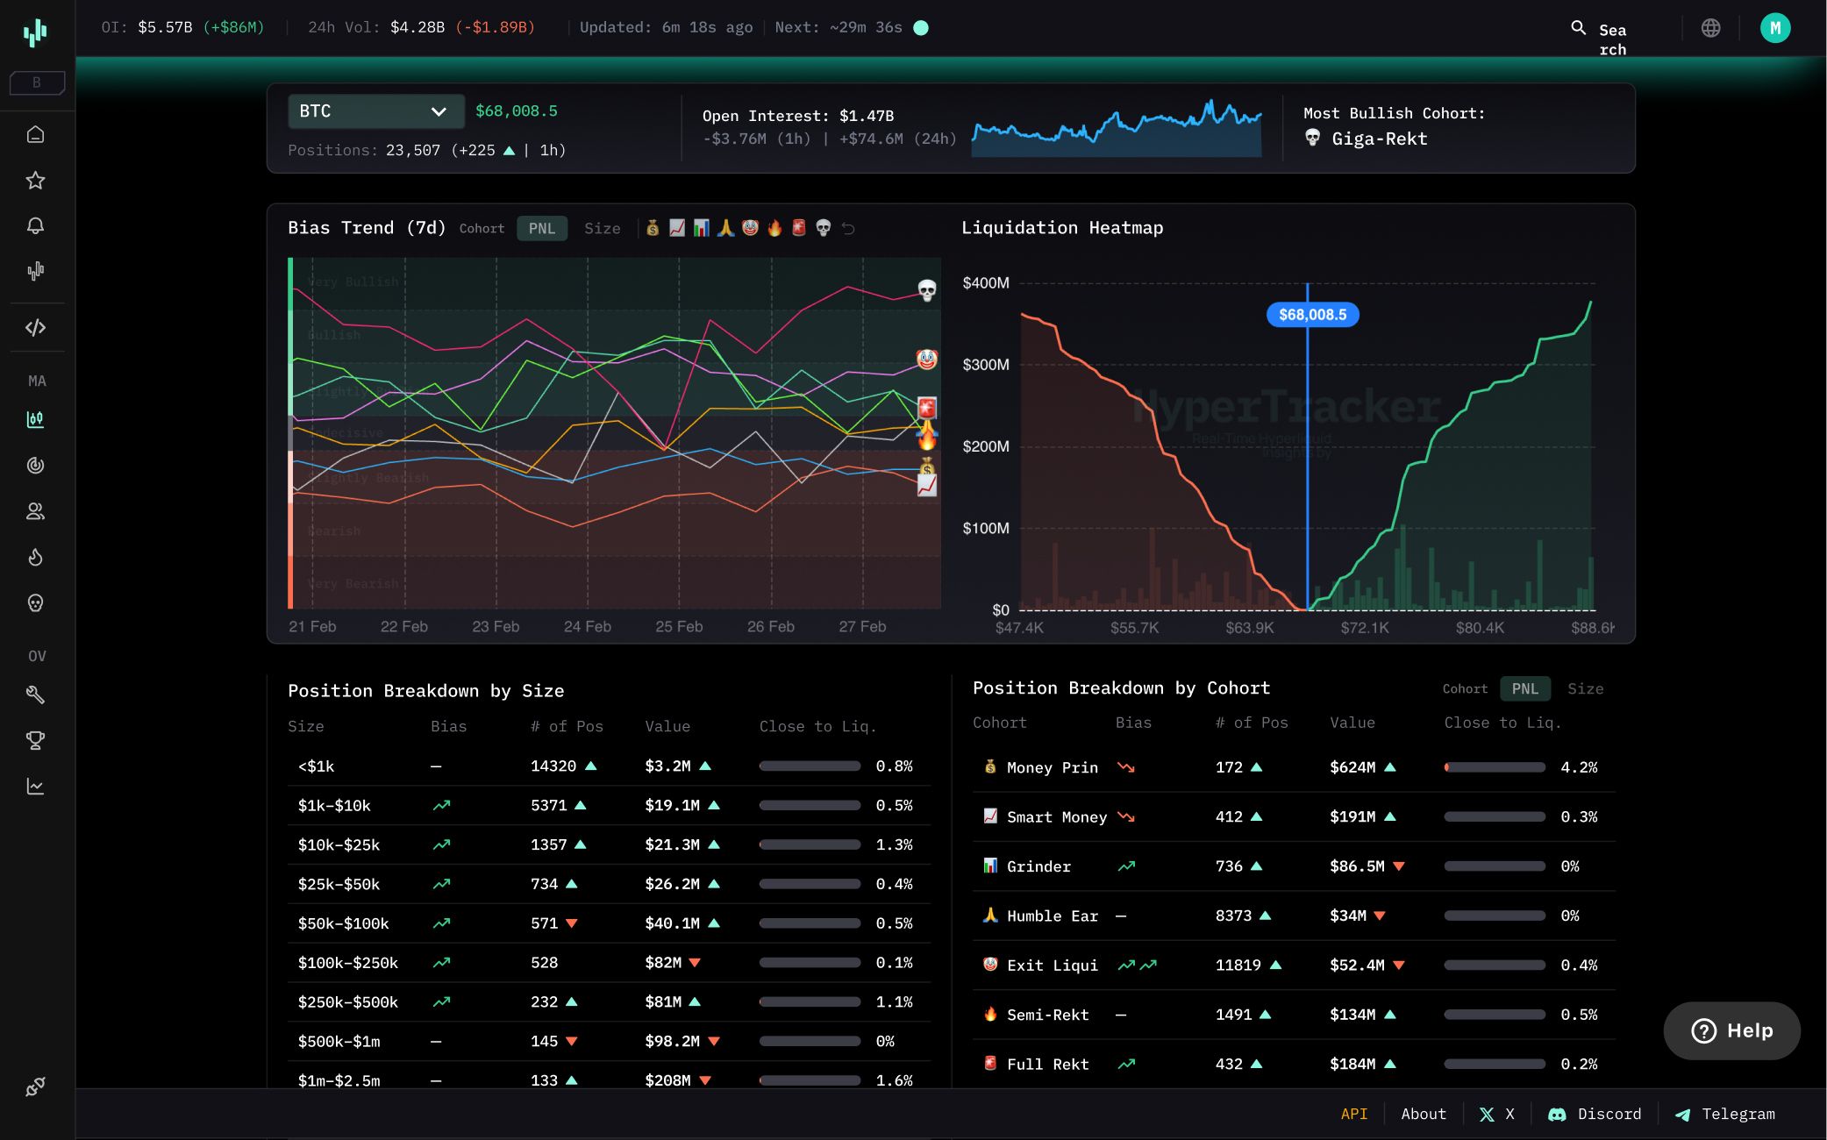Viewport: 1827px width, 1140px height.
Task: Open the About menu in the footer
Action: [1423, 1114]
